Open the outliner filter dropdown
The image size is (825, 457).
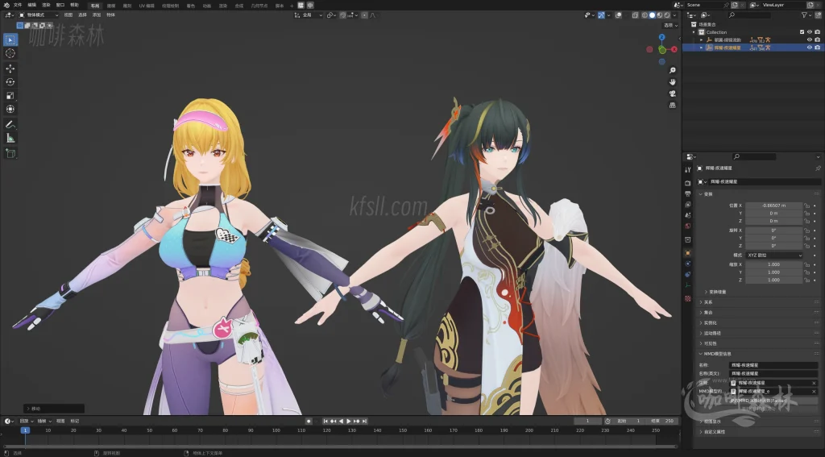[x=806, y=15]
